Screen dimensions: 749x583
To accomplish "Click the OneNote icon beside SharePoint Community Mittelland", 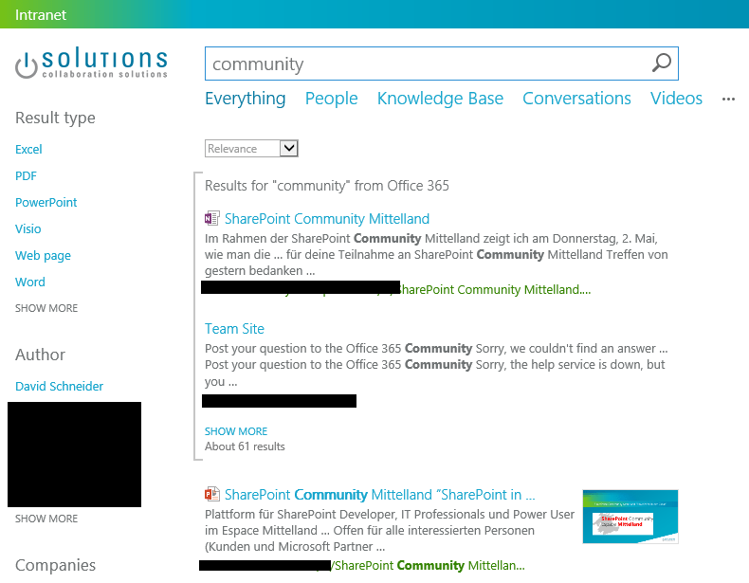I will click(212, 219).
